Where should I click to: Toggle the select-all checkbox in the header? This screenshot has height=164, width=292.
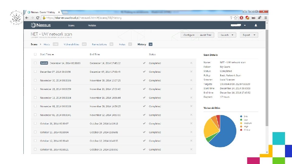35,54
